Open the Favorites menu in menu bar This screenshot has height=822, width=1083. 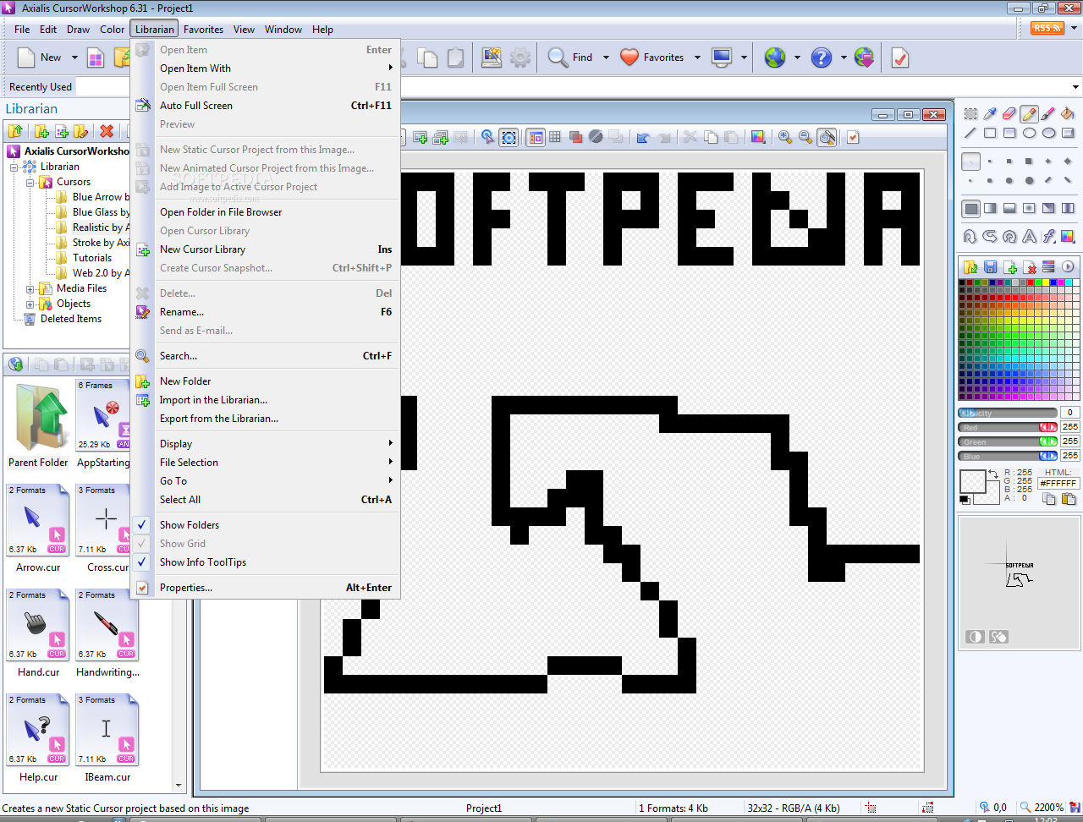coord(204,30)
